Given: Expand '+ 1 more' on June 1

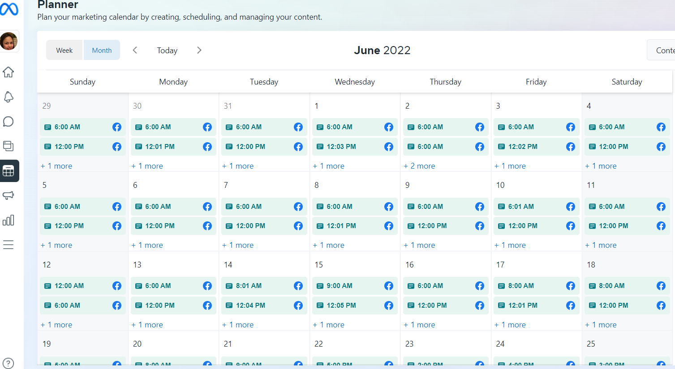Looking at the screenshot, I should point(329,166).
